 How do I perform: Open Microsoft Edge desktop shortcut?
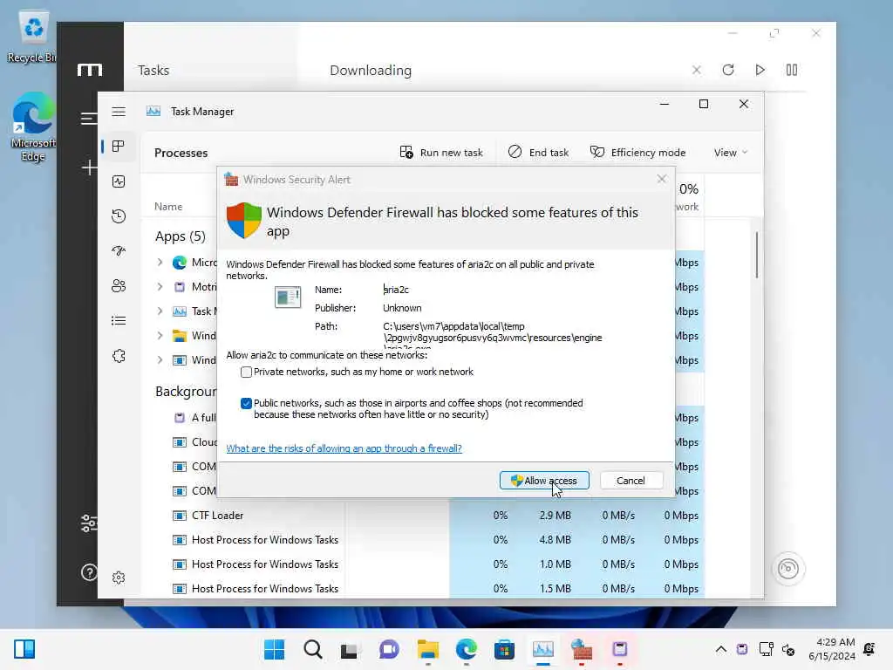click(x=32, y=127)
